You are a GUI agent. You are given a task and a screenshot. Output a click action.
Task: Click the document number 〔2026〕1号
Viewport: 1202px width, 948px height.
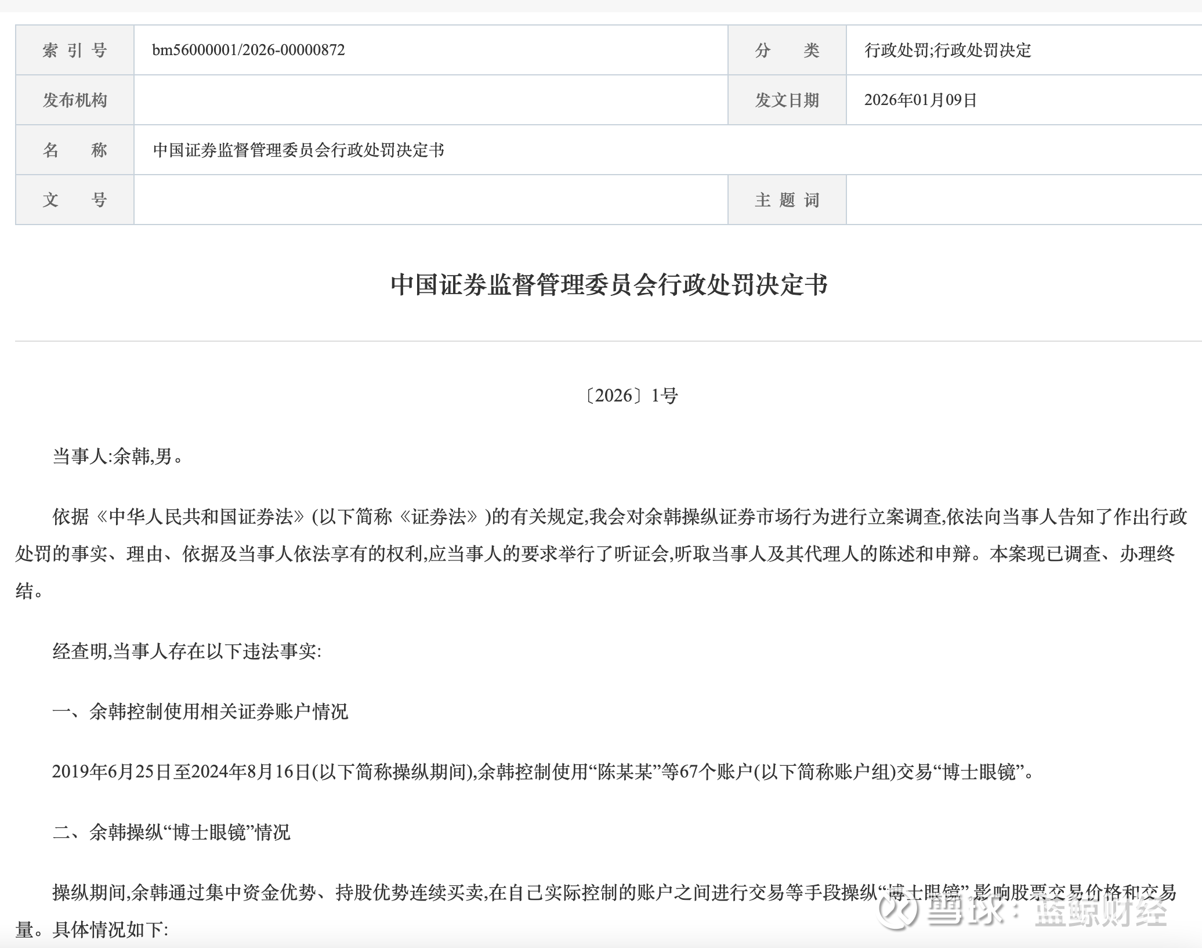(x=631, y=396)
